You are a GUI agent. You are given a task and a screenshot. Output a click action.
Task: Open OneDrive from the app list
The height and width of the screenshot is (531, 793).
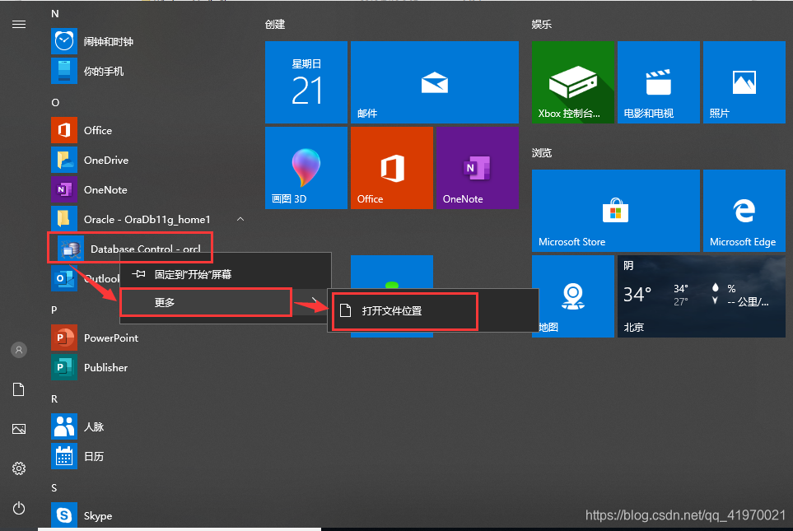pyautogui.click(x=105, y=160)
